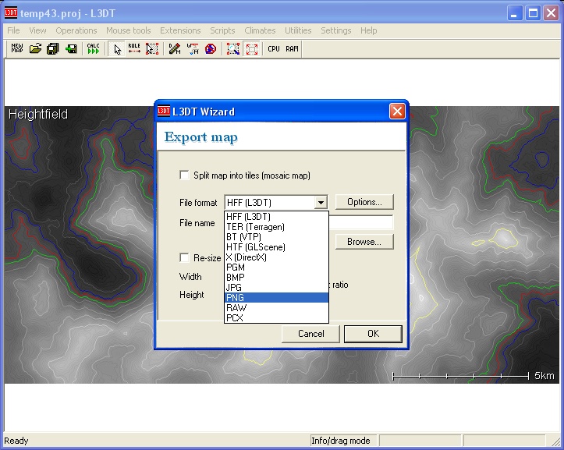
Task: Close the L3DT Wizard dialog
Action: [396, 112]
